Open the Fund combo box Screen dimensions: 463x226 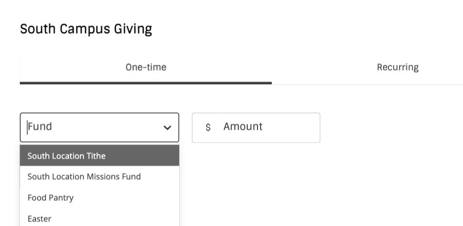tap(99, 127)
